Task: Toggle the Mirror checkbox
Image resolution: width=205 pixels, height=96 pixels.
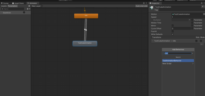Action: click(x=173, y=26)
